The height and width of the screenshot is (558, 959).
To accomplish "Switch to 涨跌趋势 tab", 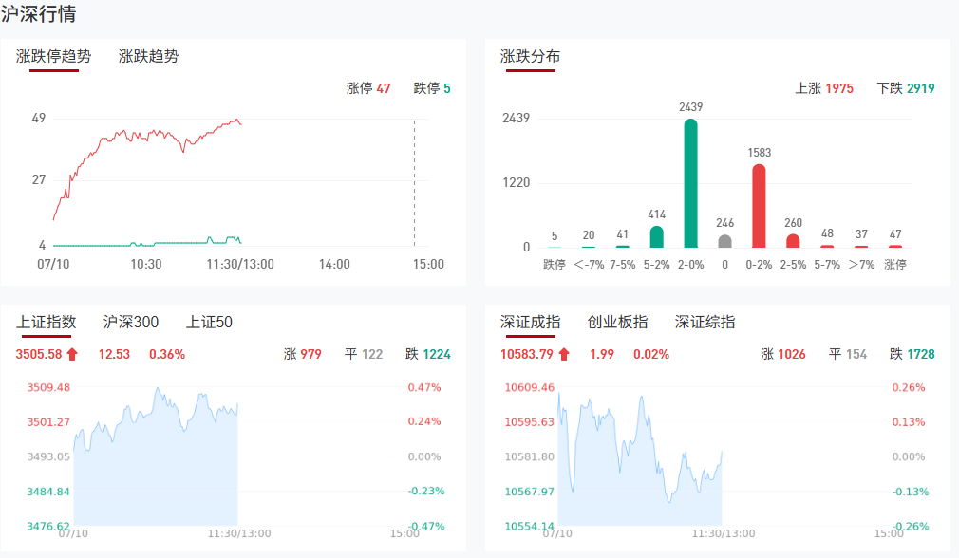I will [148, 56].
